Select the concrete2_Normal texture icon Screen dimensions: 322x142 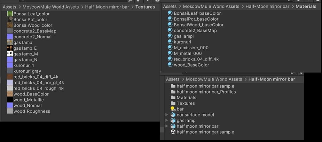point(10,37)
